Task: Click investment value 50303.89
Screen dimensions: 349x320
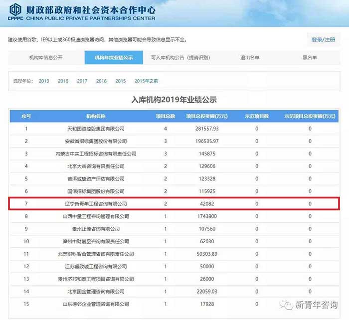Action: tap(207, 254)
